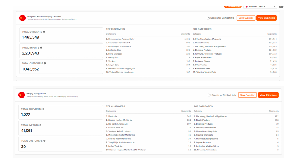Image resolution: width=303 pixels, height=164 pixels.
Task: Select the Xin Guo customer row
Action: pyautogui.click(x=148, y=61)
